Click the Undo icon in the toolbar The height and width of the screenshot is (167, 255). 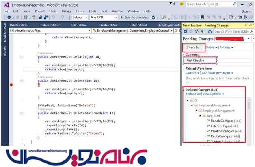pyautogui.click(x=54, y=17)
